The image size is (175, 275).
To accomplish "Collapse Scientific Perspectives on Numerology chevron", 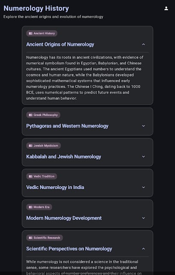I will (144, 249).
